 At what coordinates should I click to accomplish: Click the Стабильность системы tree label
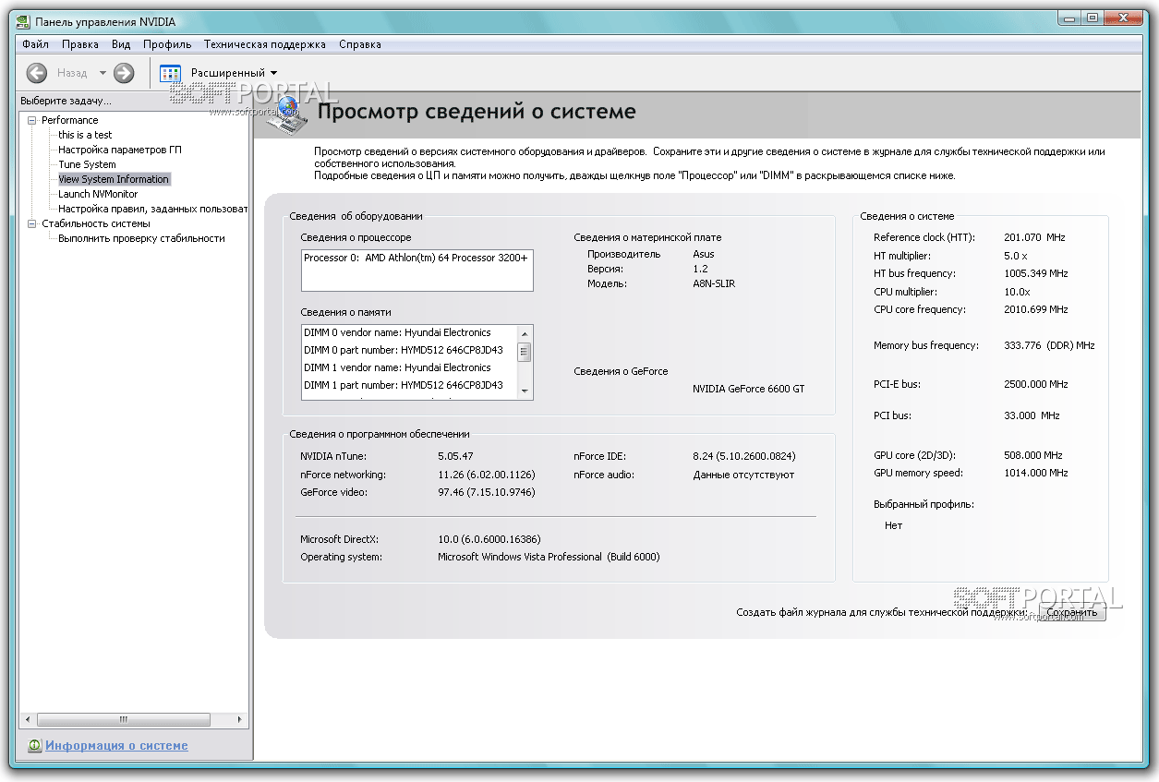95,223
